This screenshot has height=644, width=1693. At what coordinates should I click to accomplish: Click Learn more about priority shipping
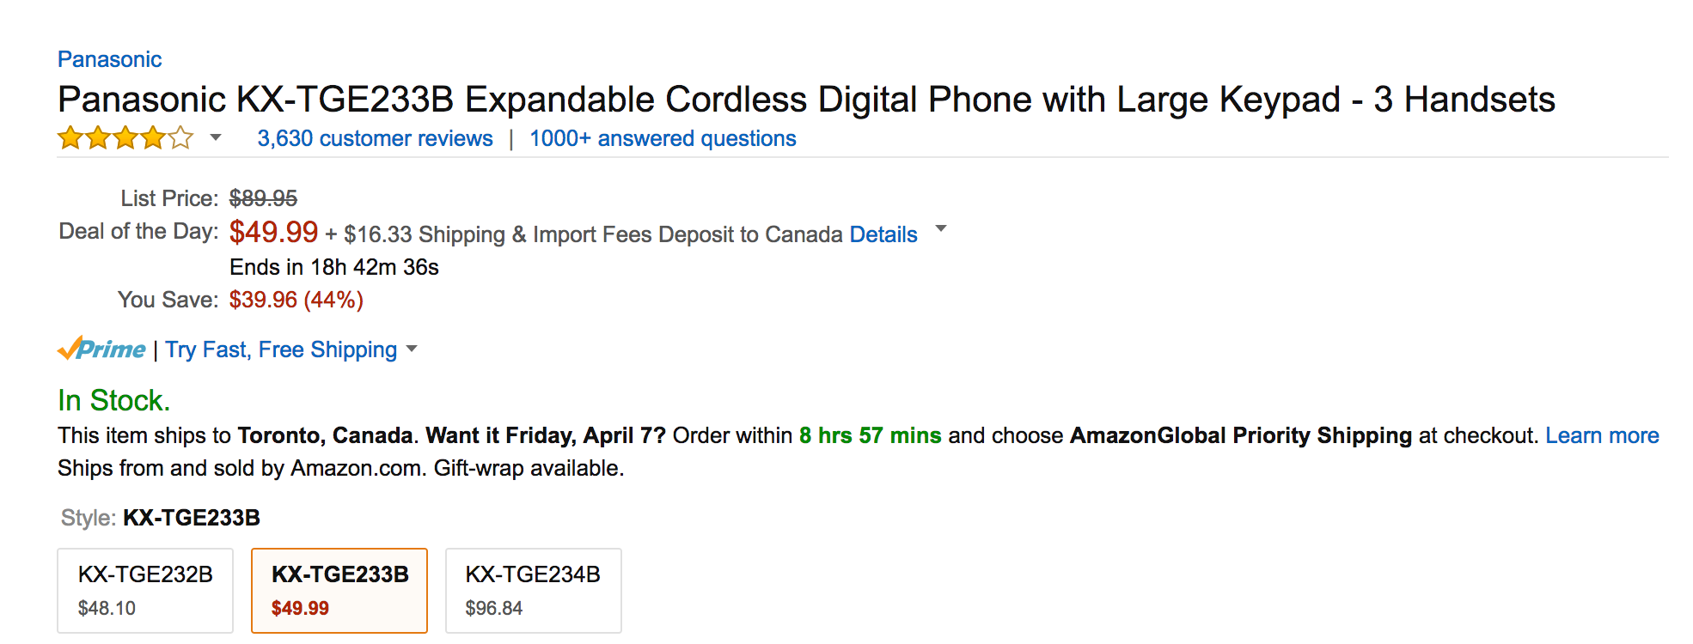click(1602, 435)
